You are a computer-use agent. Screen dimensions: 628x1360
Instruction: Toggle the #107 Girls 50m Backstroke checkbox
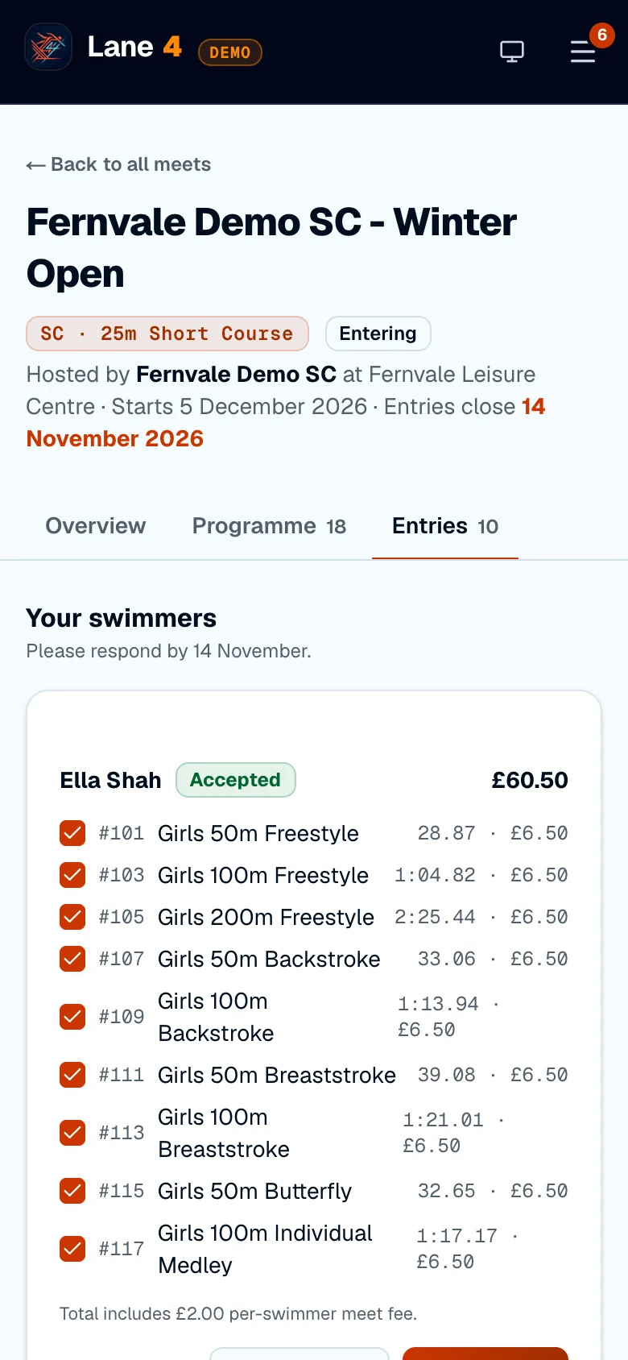[x=72, y=959]
